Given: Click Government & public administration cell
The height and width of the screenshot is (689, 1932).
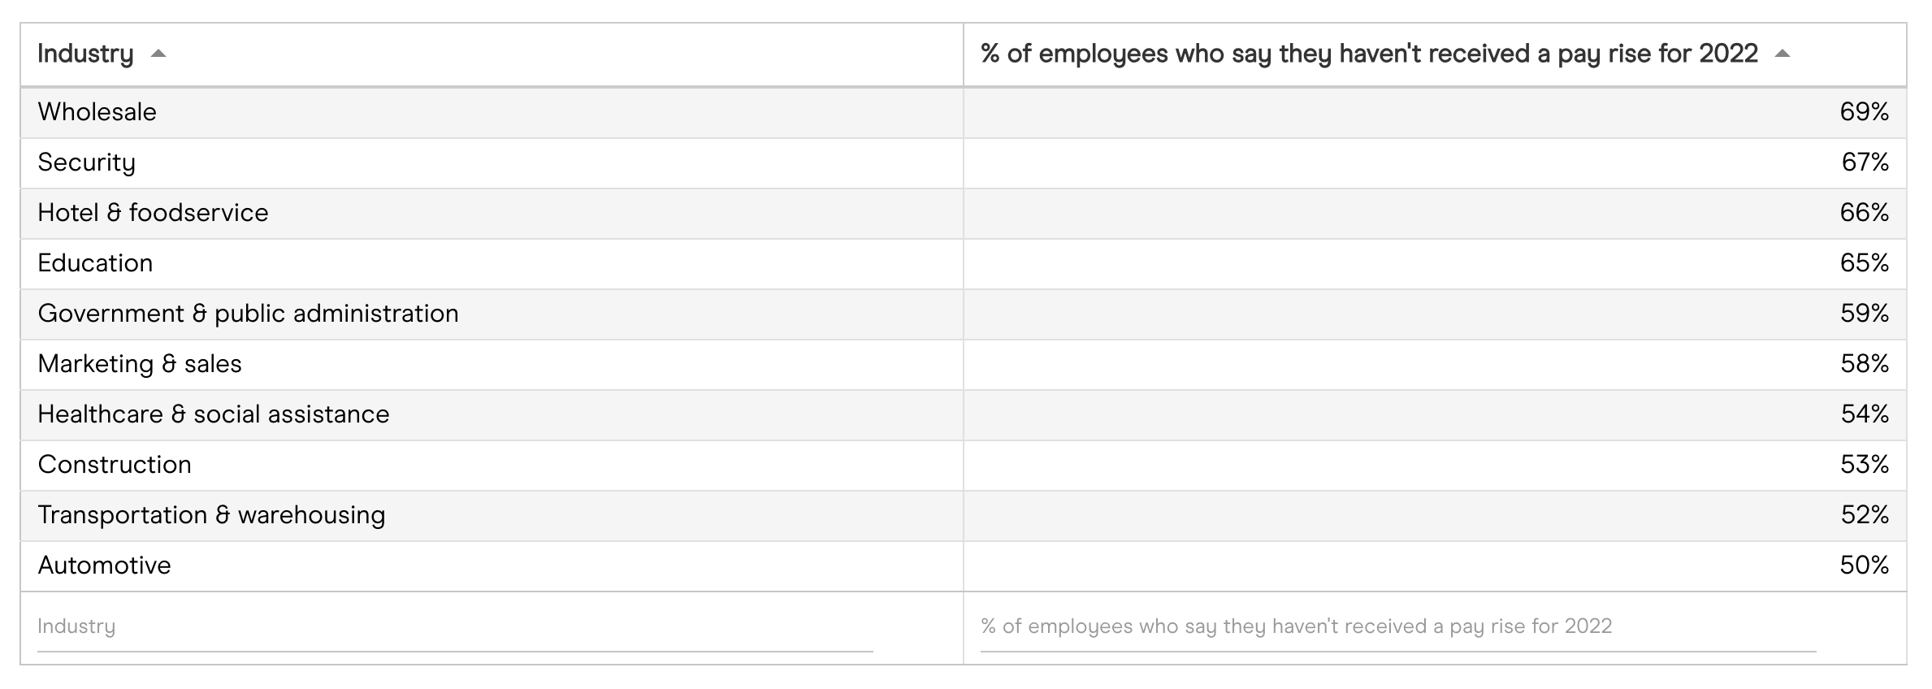Looking at the screenshot, I should coord(248,314).
